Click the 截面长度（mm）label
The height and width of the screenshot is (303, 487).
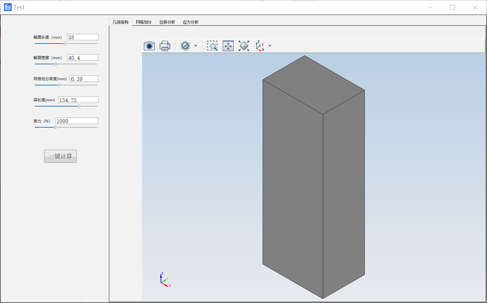click(x=47, y=37)
